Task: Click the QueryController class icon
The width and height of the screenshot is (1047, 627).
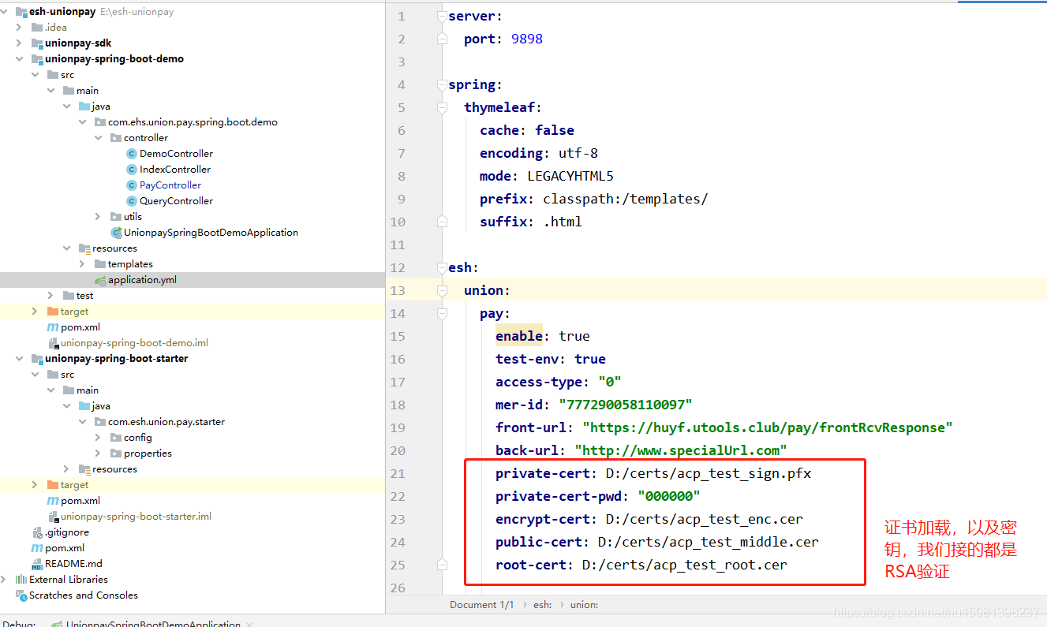Action: [x=132, y=201]
